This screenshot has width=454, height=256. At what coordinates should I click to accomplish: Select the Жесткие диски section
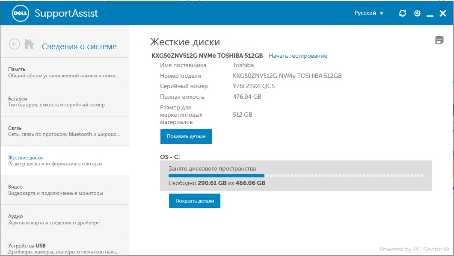(x=65, y=161)
